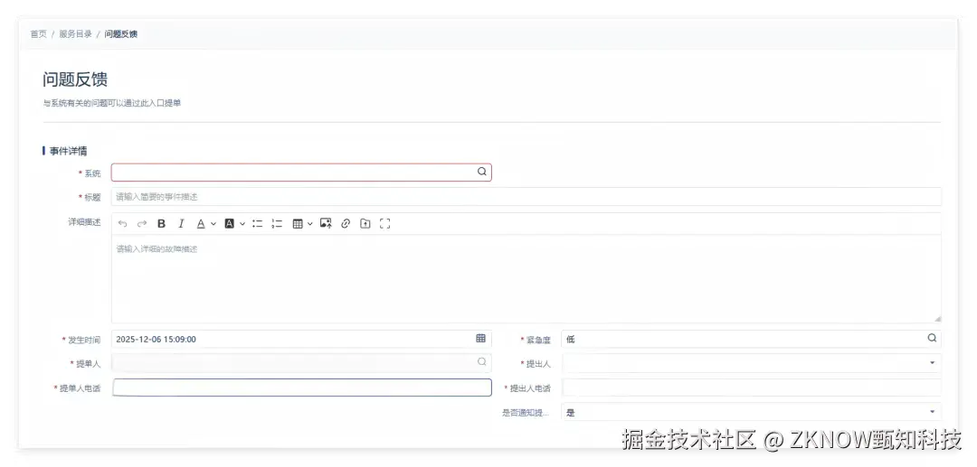Click the 事件详情 section title
The width and height of the screenshot is (977, 467).
click(x=68, y=151)
